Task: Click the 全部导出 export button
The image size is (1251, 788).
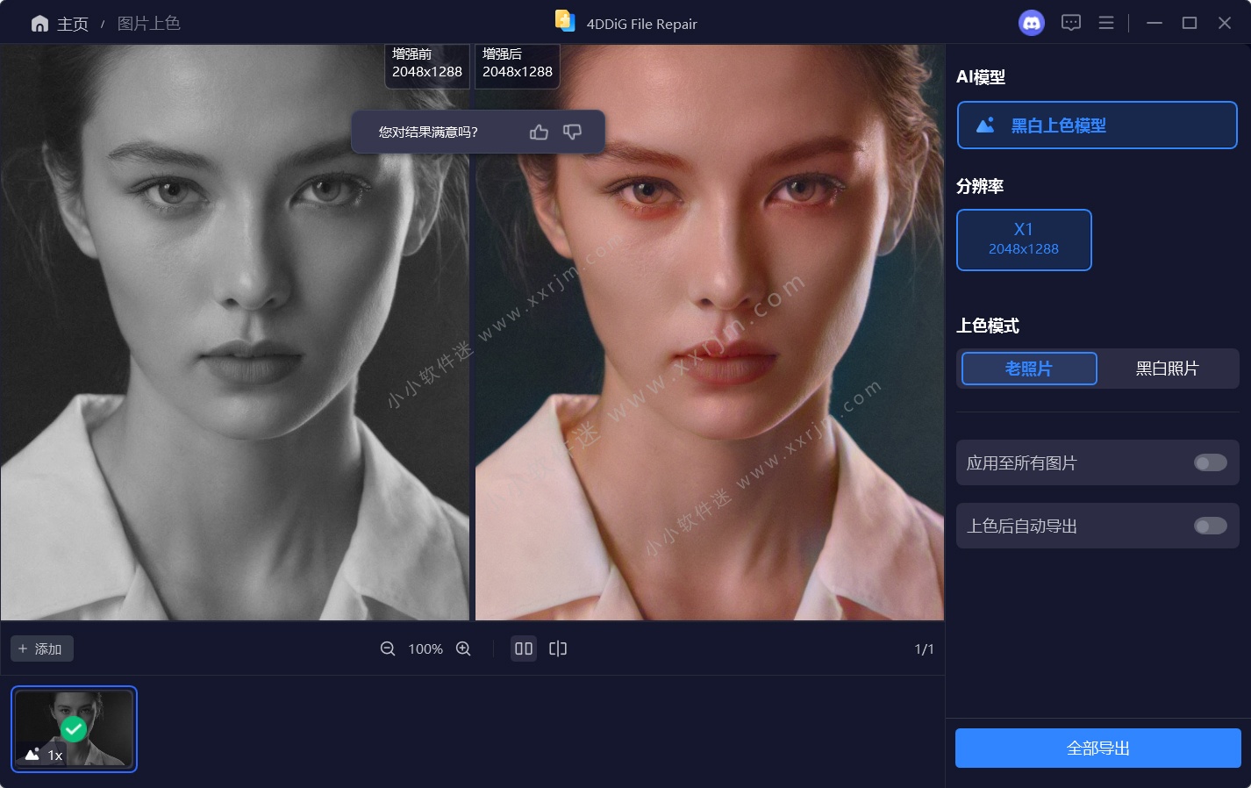Action: (1097, 748)
